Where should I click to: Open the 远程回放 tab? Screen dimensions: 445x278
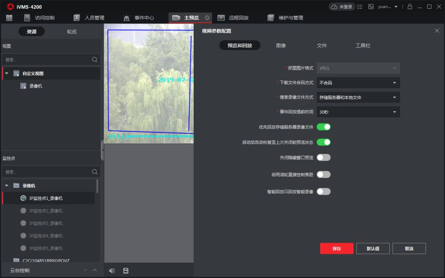click(x=233, y=18)
